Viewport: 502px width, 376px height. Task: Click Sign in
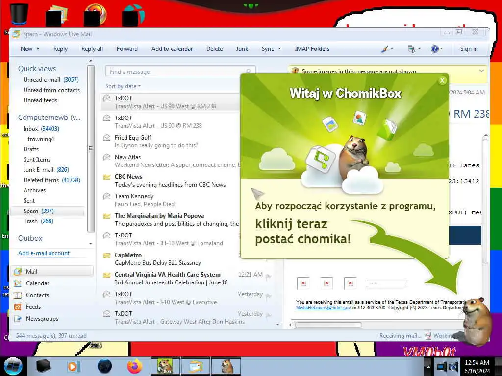pos(469,49)
